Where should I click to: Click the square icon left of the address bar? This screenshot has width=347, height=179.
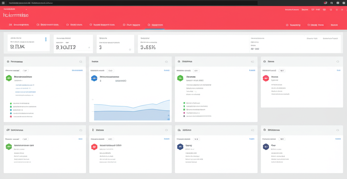(x=3, y=3)
